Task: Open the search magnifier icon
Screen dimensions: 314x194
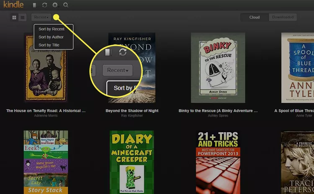Action: click(66, 5)
